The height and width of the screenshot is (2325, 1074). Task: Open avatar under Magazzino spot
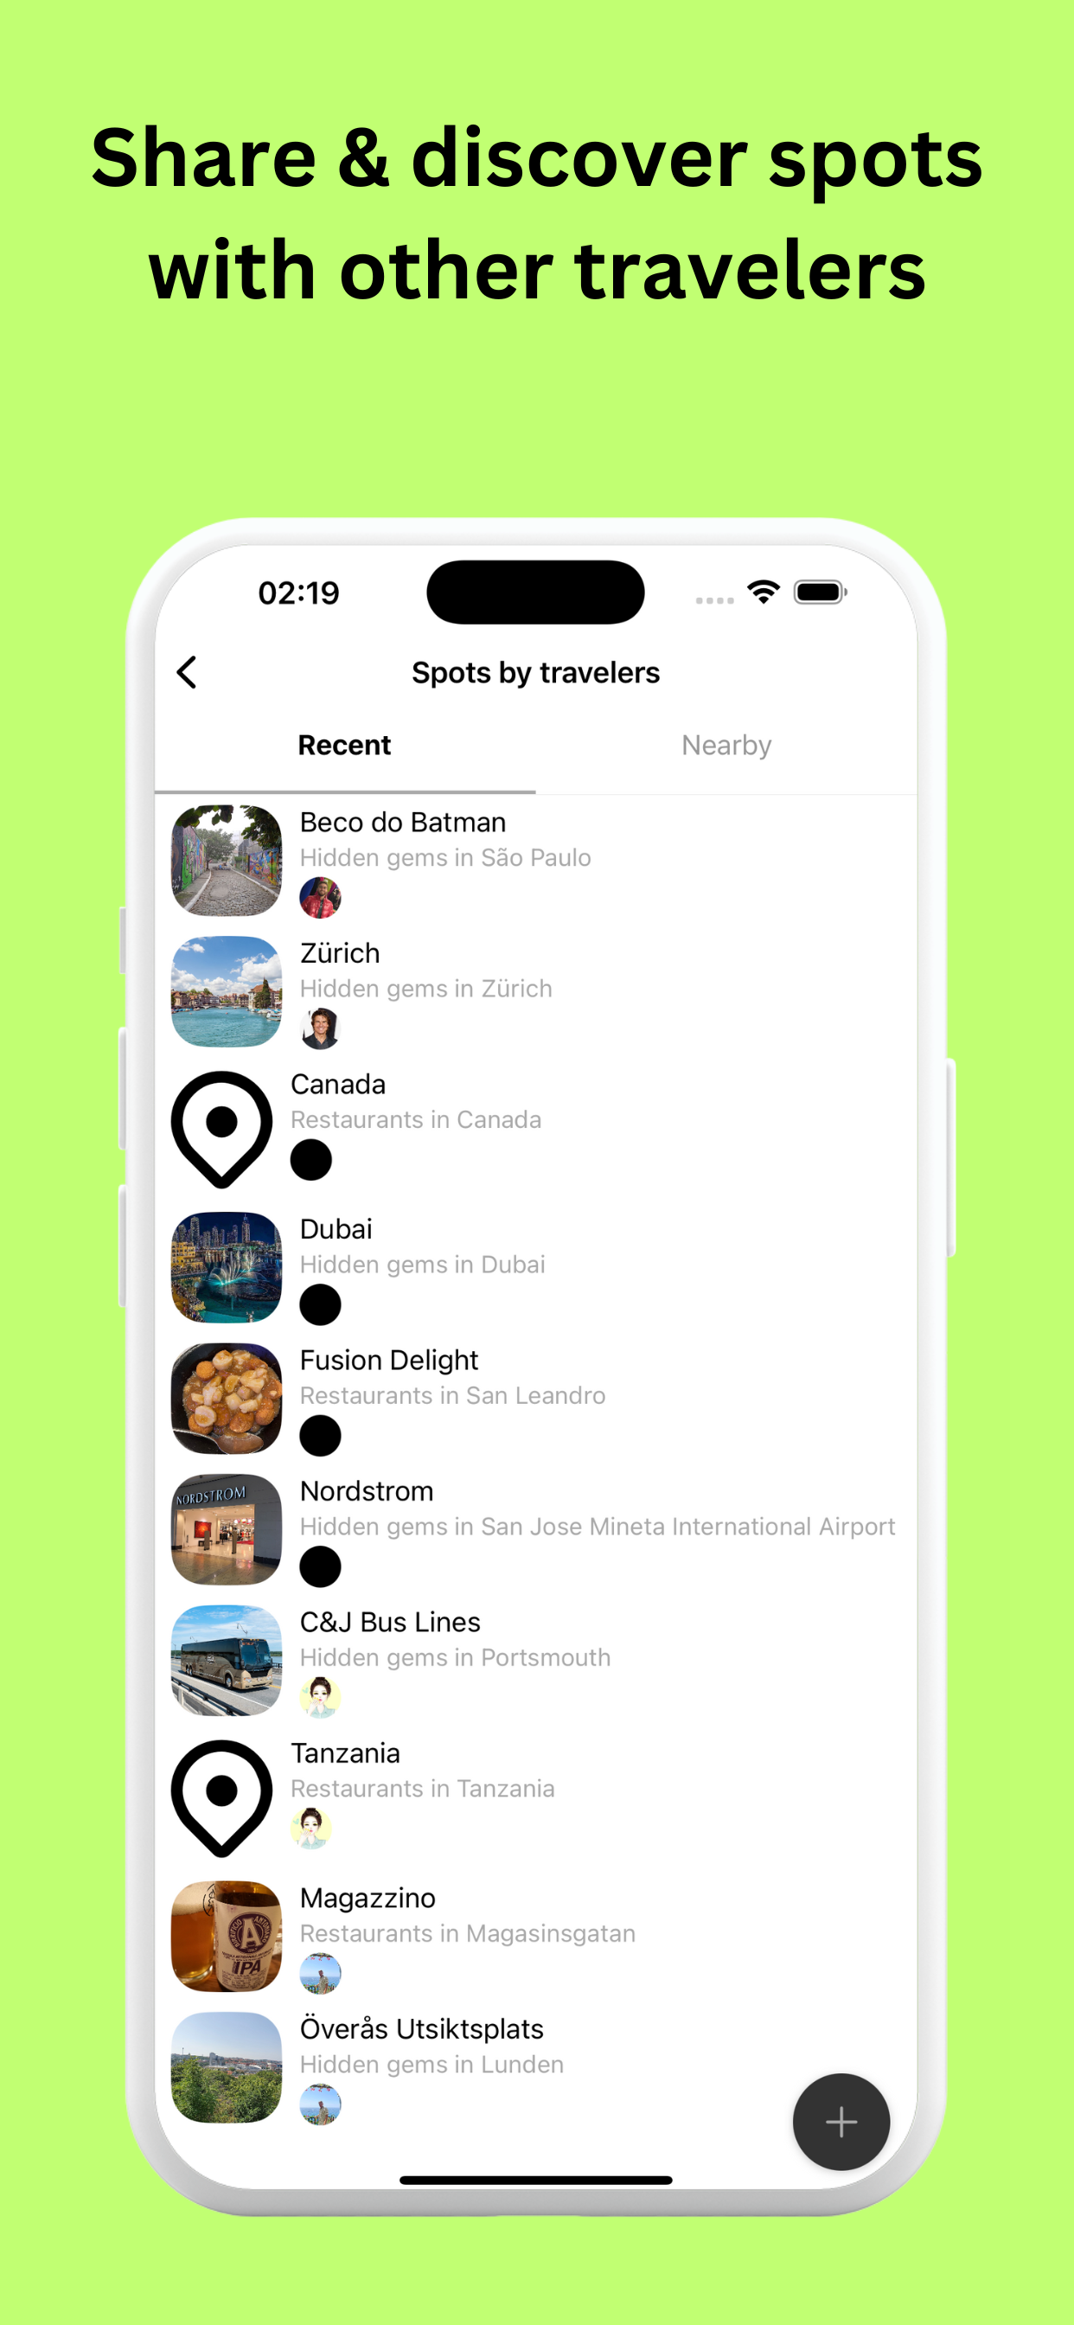pyautogui.click(x=321, y=1973)
